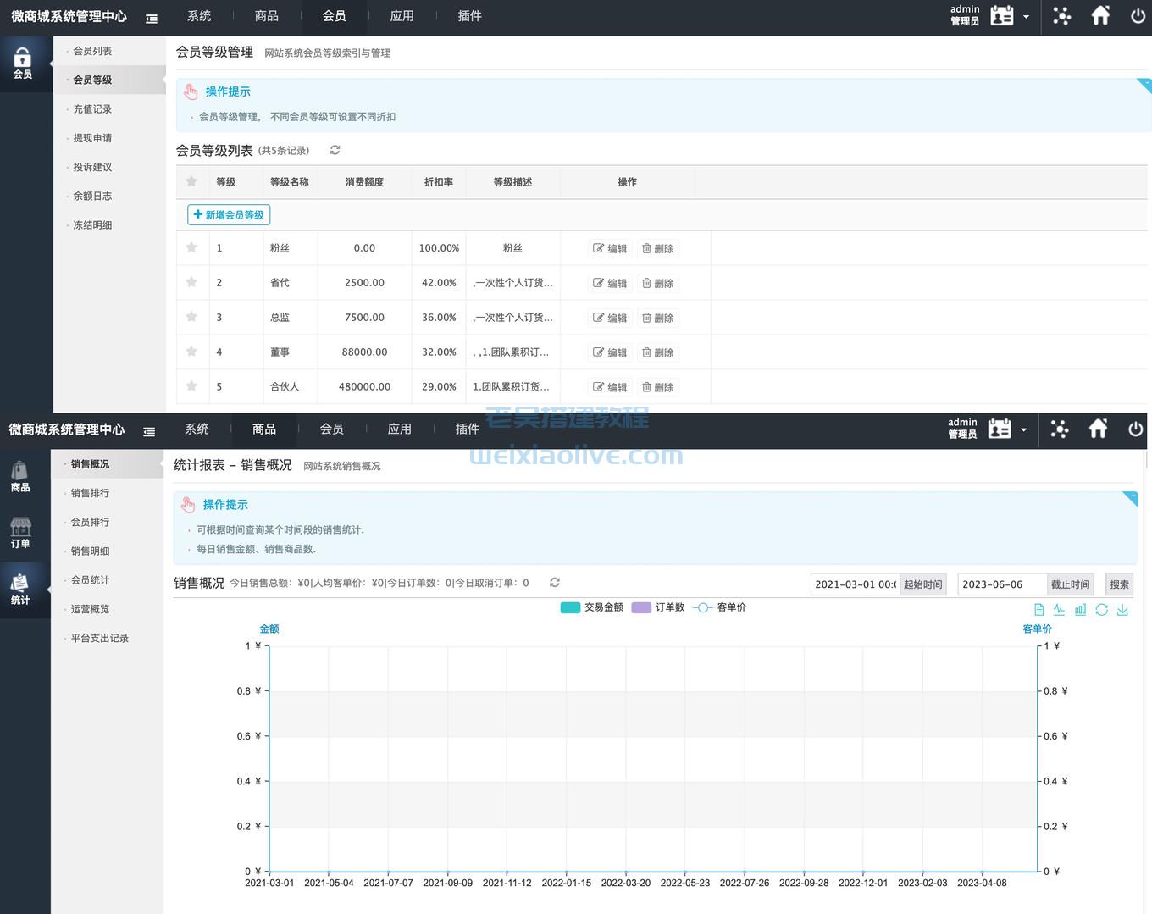Refresh the 会员等级列表 table
Image resolution: width=1152 pixels, height=914 pixels.
pyautogui.click(x=335, y=150)
